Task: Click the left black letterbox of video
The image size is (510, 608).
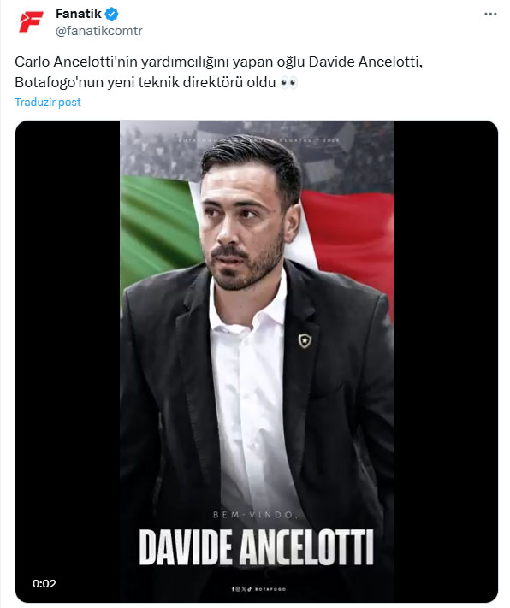Action: (68, 361)
